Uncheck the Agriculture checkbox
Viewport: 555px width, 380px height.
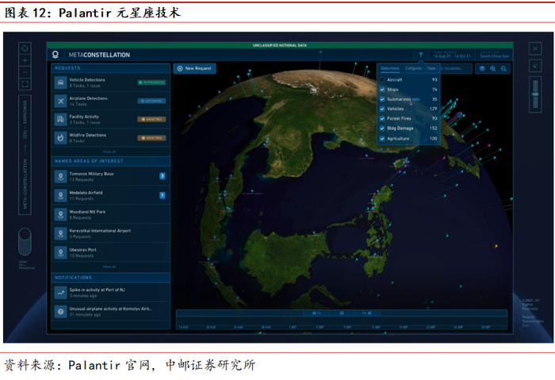382,139
